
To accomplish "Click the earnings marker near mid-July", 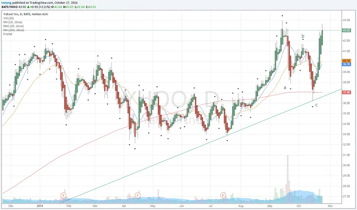I will click(x=223, y=195).
